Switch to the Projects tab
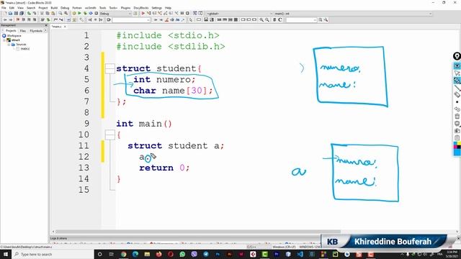Screen dimensions: 461x259 click(11, 30)
